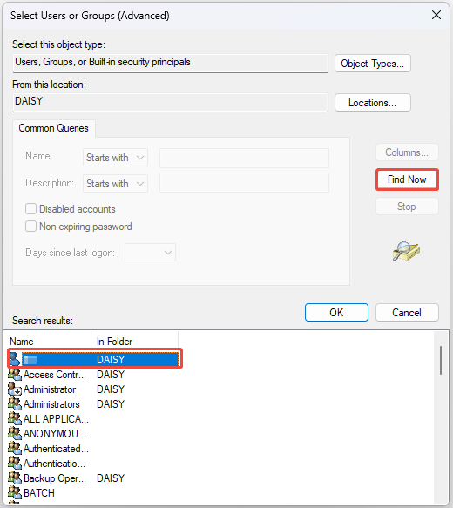Expand the Days since last logon dropdown
The width and height of the screenshot is (453, 508).
point(150,253)
